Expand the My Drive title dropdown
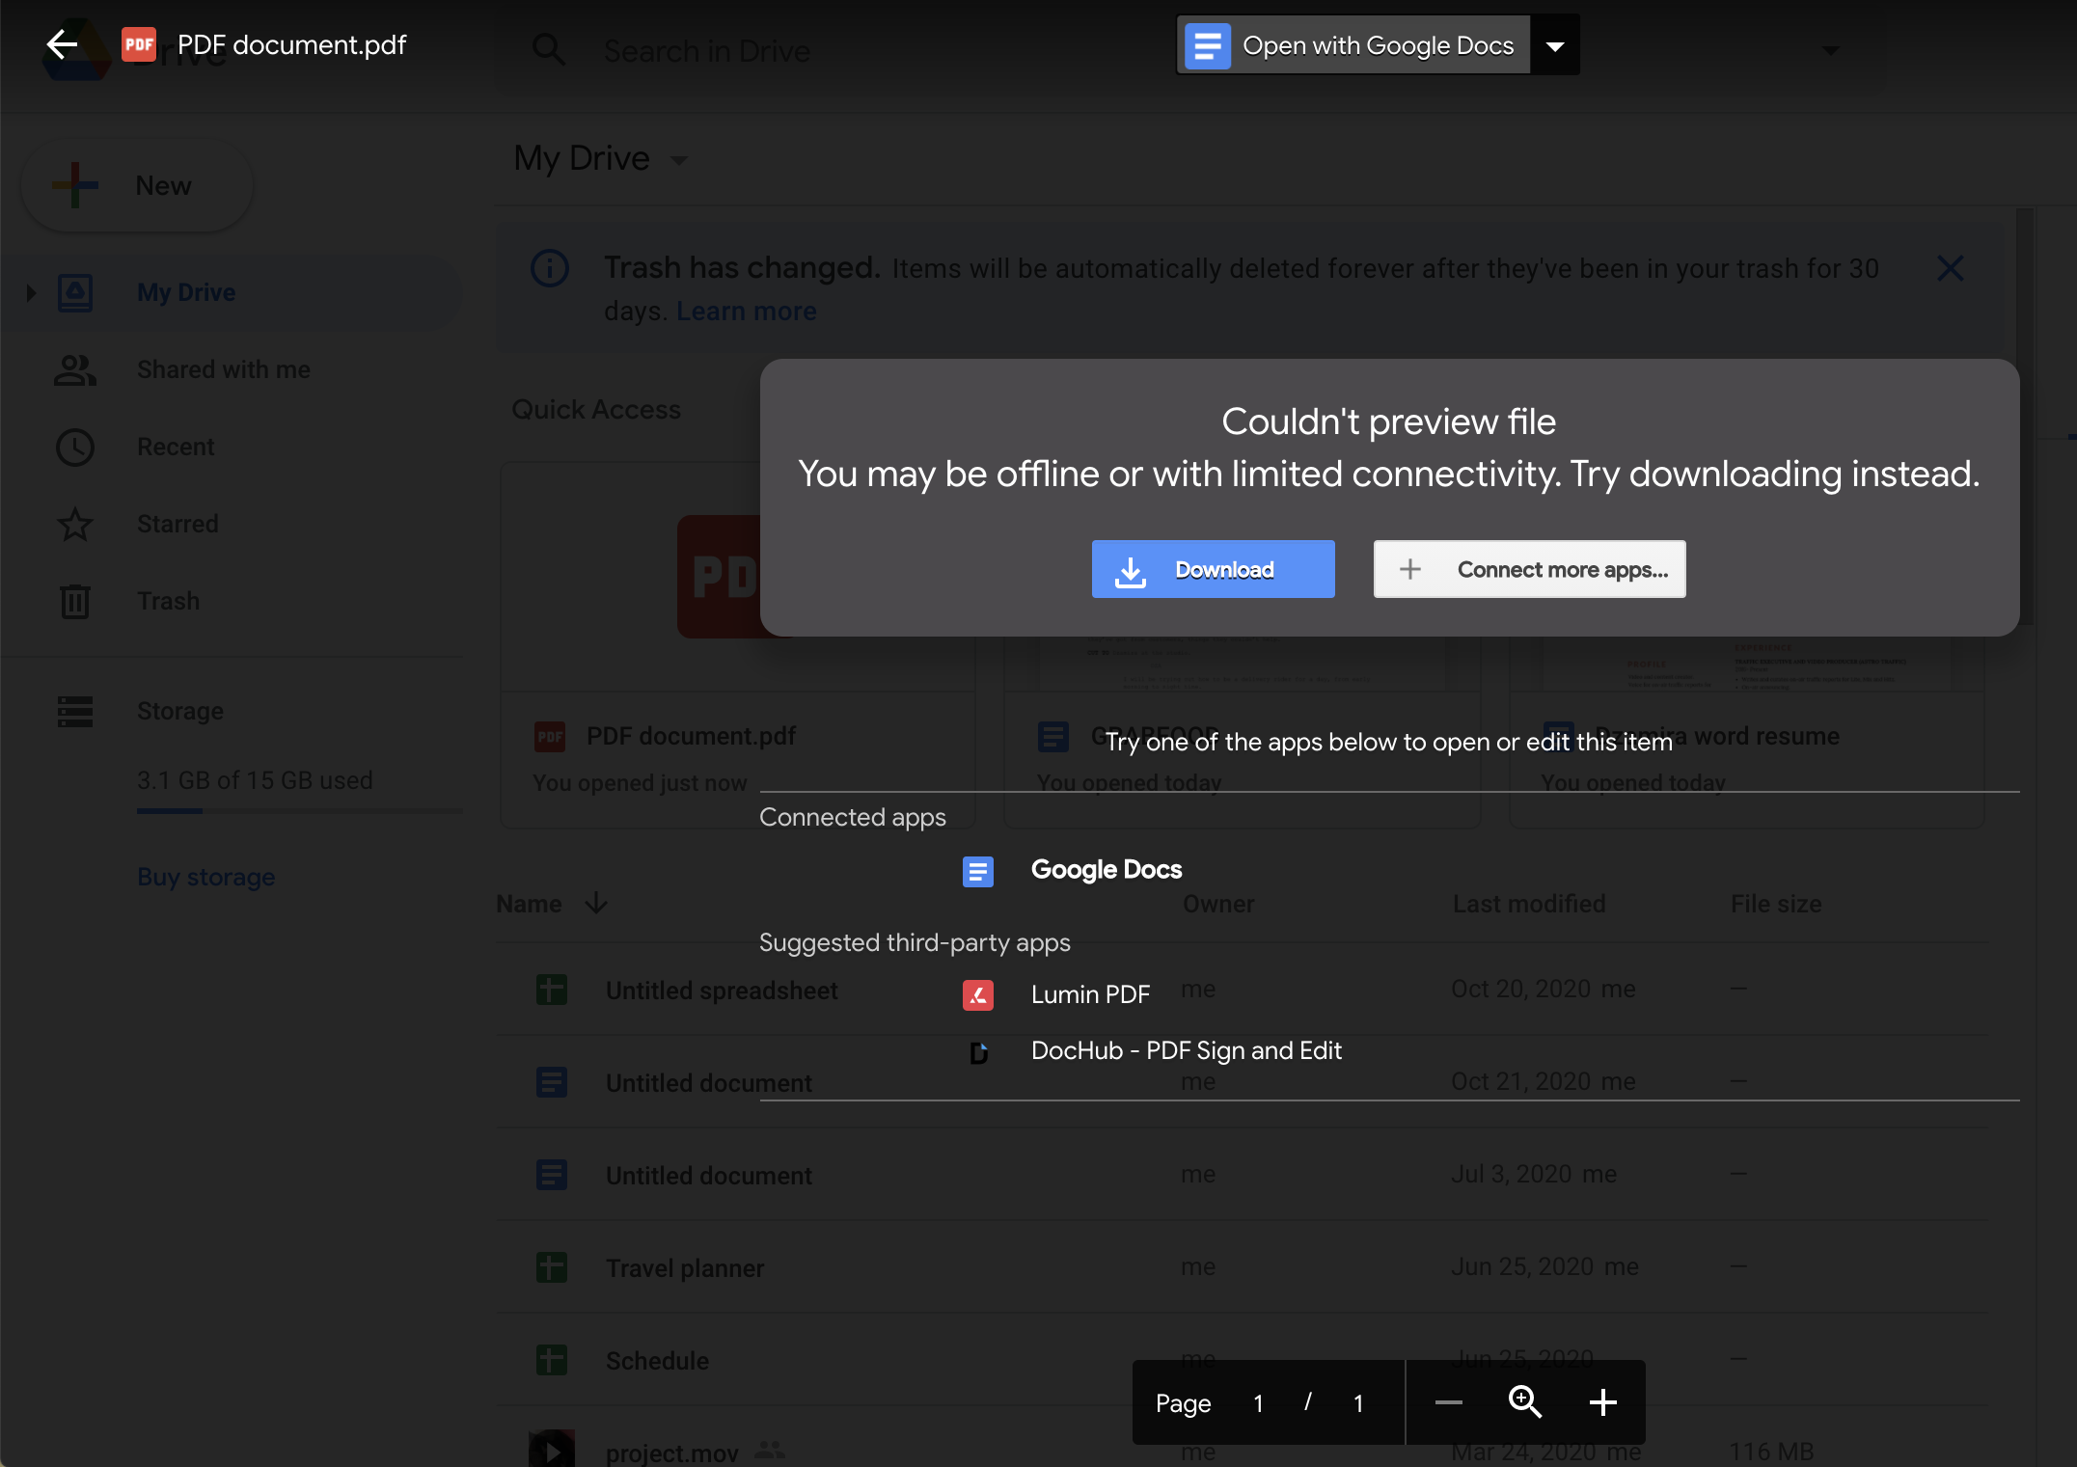The height and width of the screenshot is (1467, 2077). 679,160
